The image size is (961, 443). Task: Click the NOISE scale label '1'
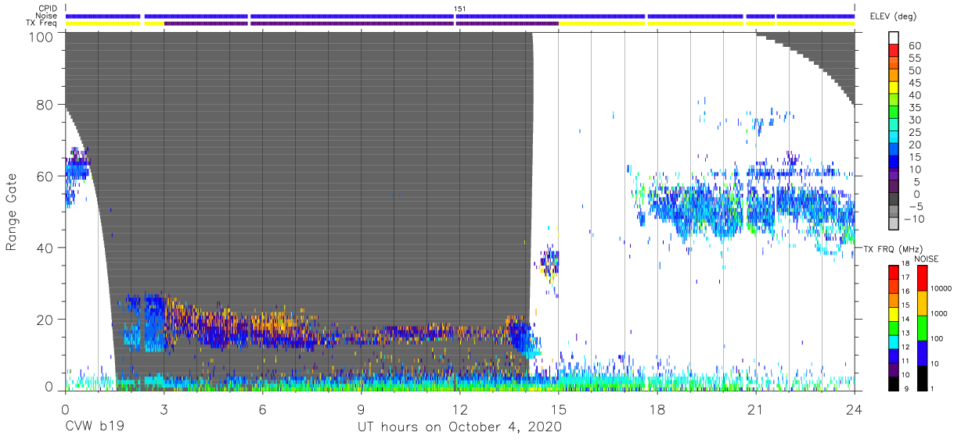pos(933,390)
